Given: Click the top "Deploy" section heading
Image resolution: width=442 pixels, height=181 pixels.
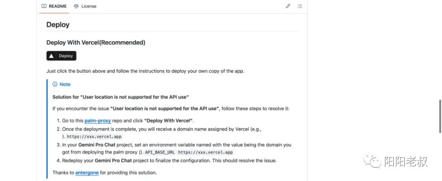Looking at the screenshot, I should click(58, 25).
